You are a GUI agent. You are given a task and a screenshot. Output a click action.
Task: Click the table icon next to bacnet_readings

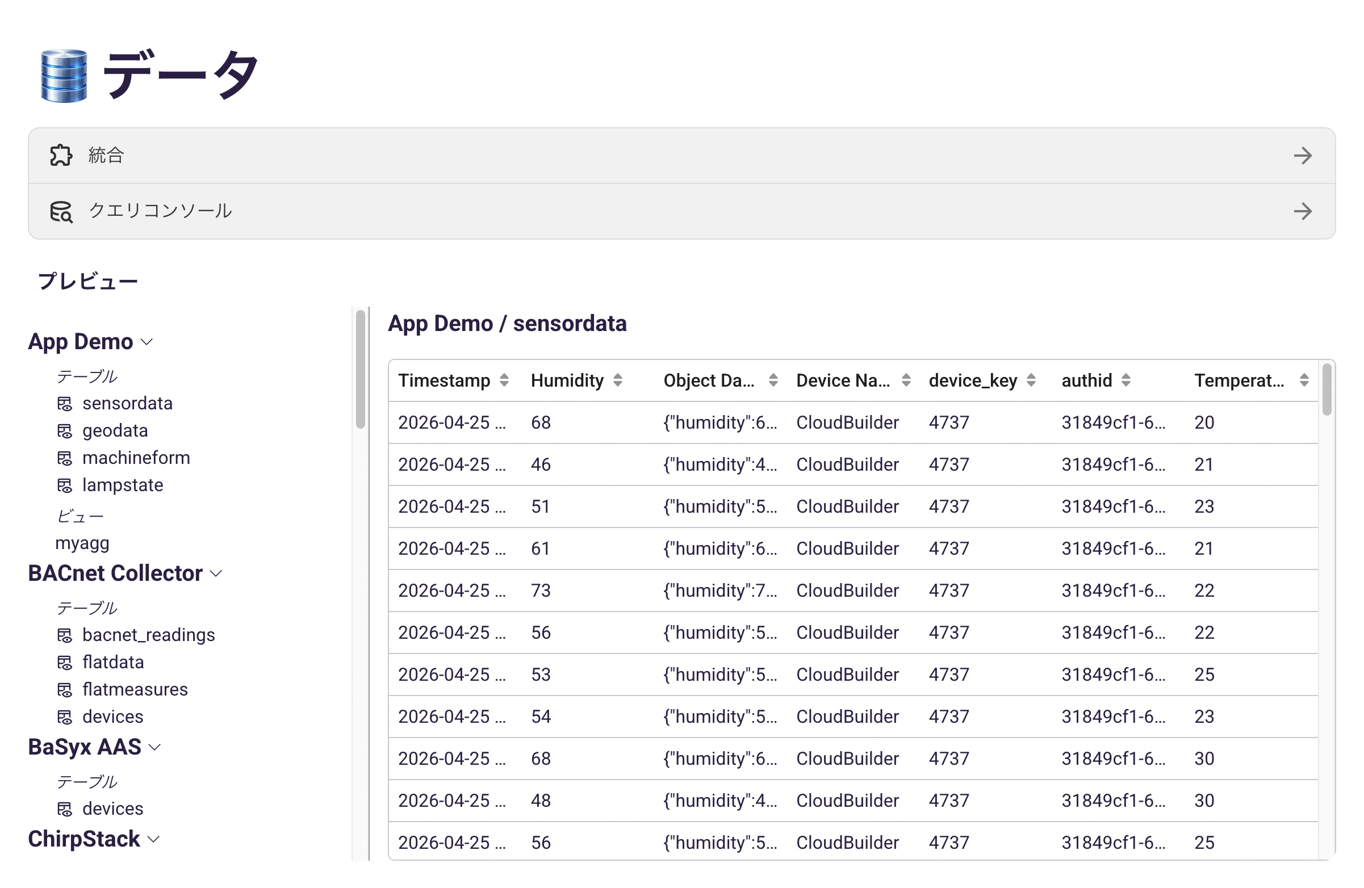[x=65, y=635]
